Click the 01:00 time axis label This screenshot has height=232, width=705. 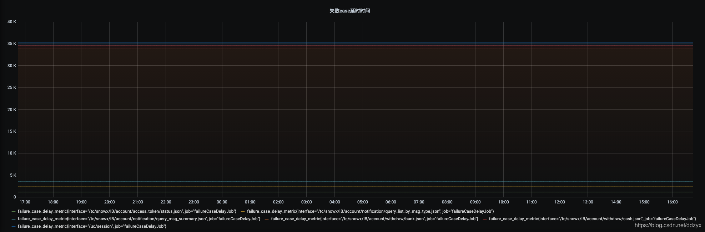click(250, 202)
